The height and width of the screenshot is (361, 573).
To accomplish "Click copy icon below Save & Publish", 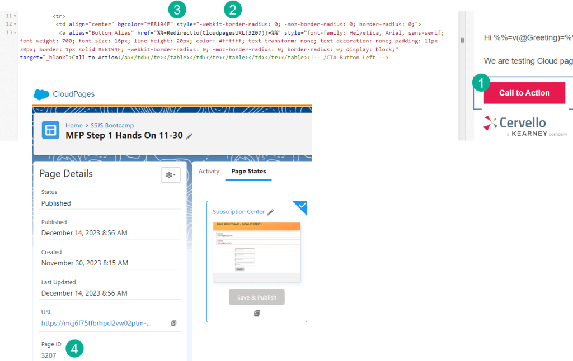I will [257, 313].
